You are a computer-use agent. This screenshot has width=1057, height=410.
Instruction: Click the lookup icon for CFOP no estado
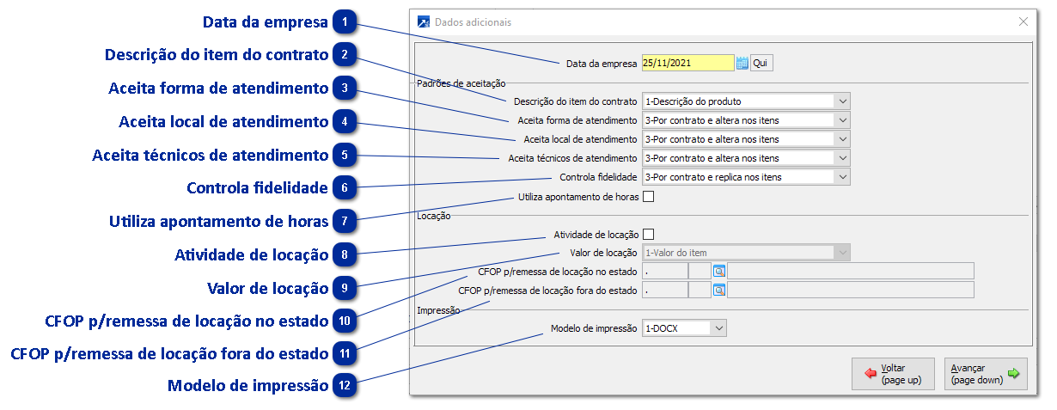click(718, 271)
